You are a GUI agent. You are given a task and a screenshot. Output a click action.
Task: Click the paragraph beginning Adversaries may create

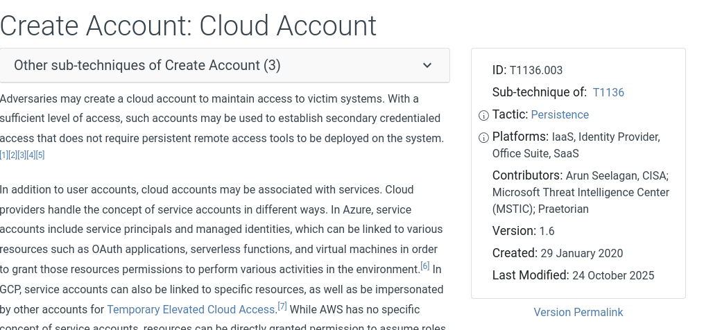tap(222, 127)
